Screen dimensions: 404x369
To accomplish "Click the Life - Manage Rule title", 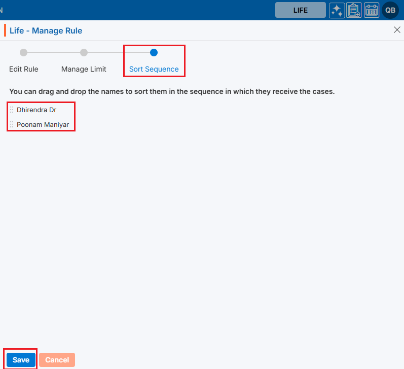I will 46,31.
